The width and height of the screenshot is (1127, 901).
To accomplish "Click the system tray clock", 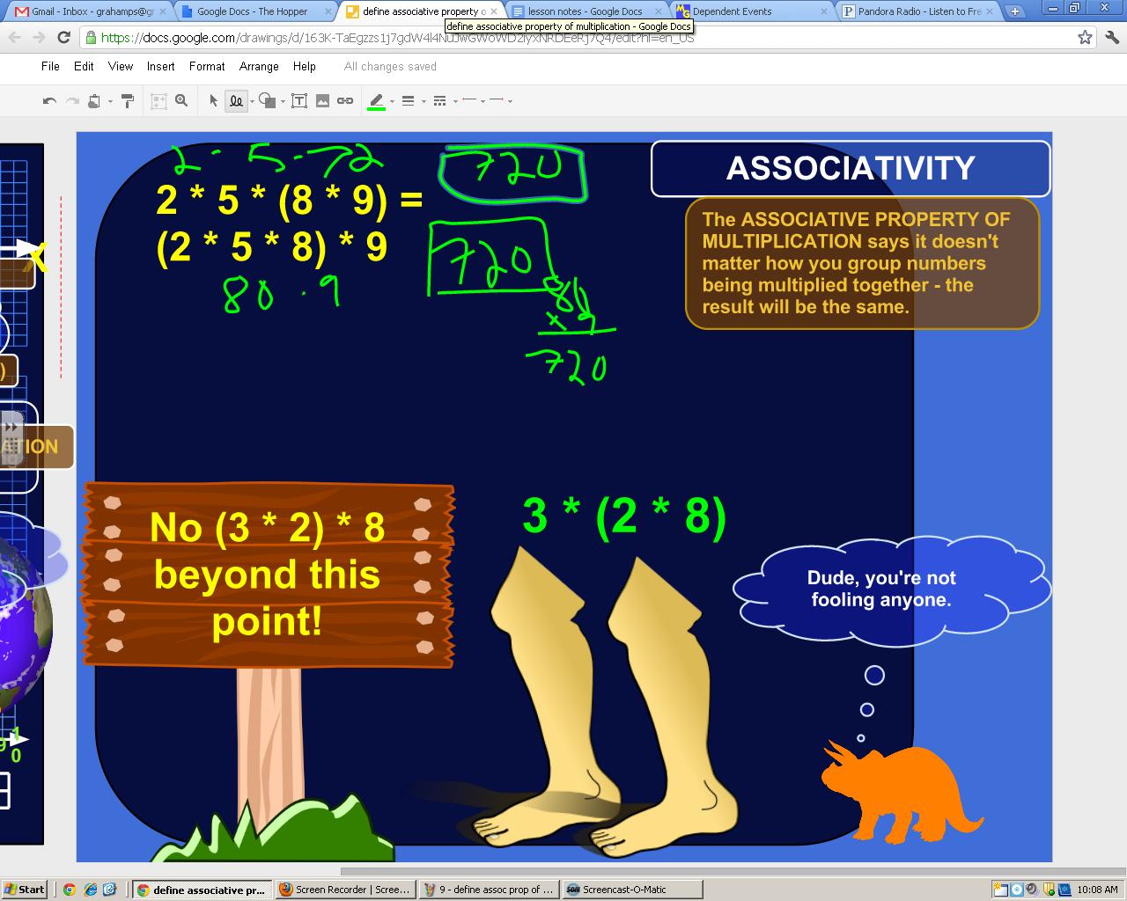I will tap(1097, 890).
